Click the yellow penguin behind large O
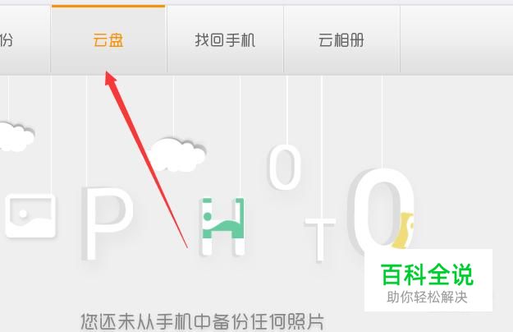The image size is (513, 332). point(405,229)
